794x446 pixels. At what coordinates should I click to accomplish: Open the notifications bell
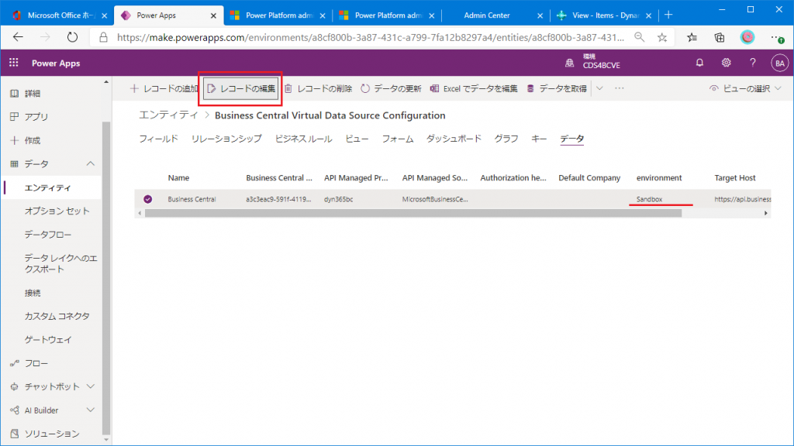point(699,63)
